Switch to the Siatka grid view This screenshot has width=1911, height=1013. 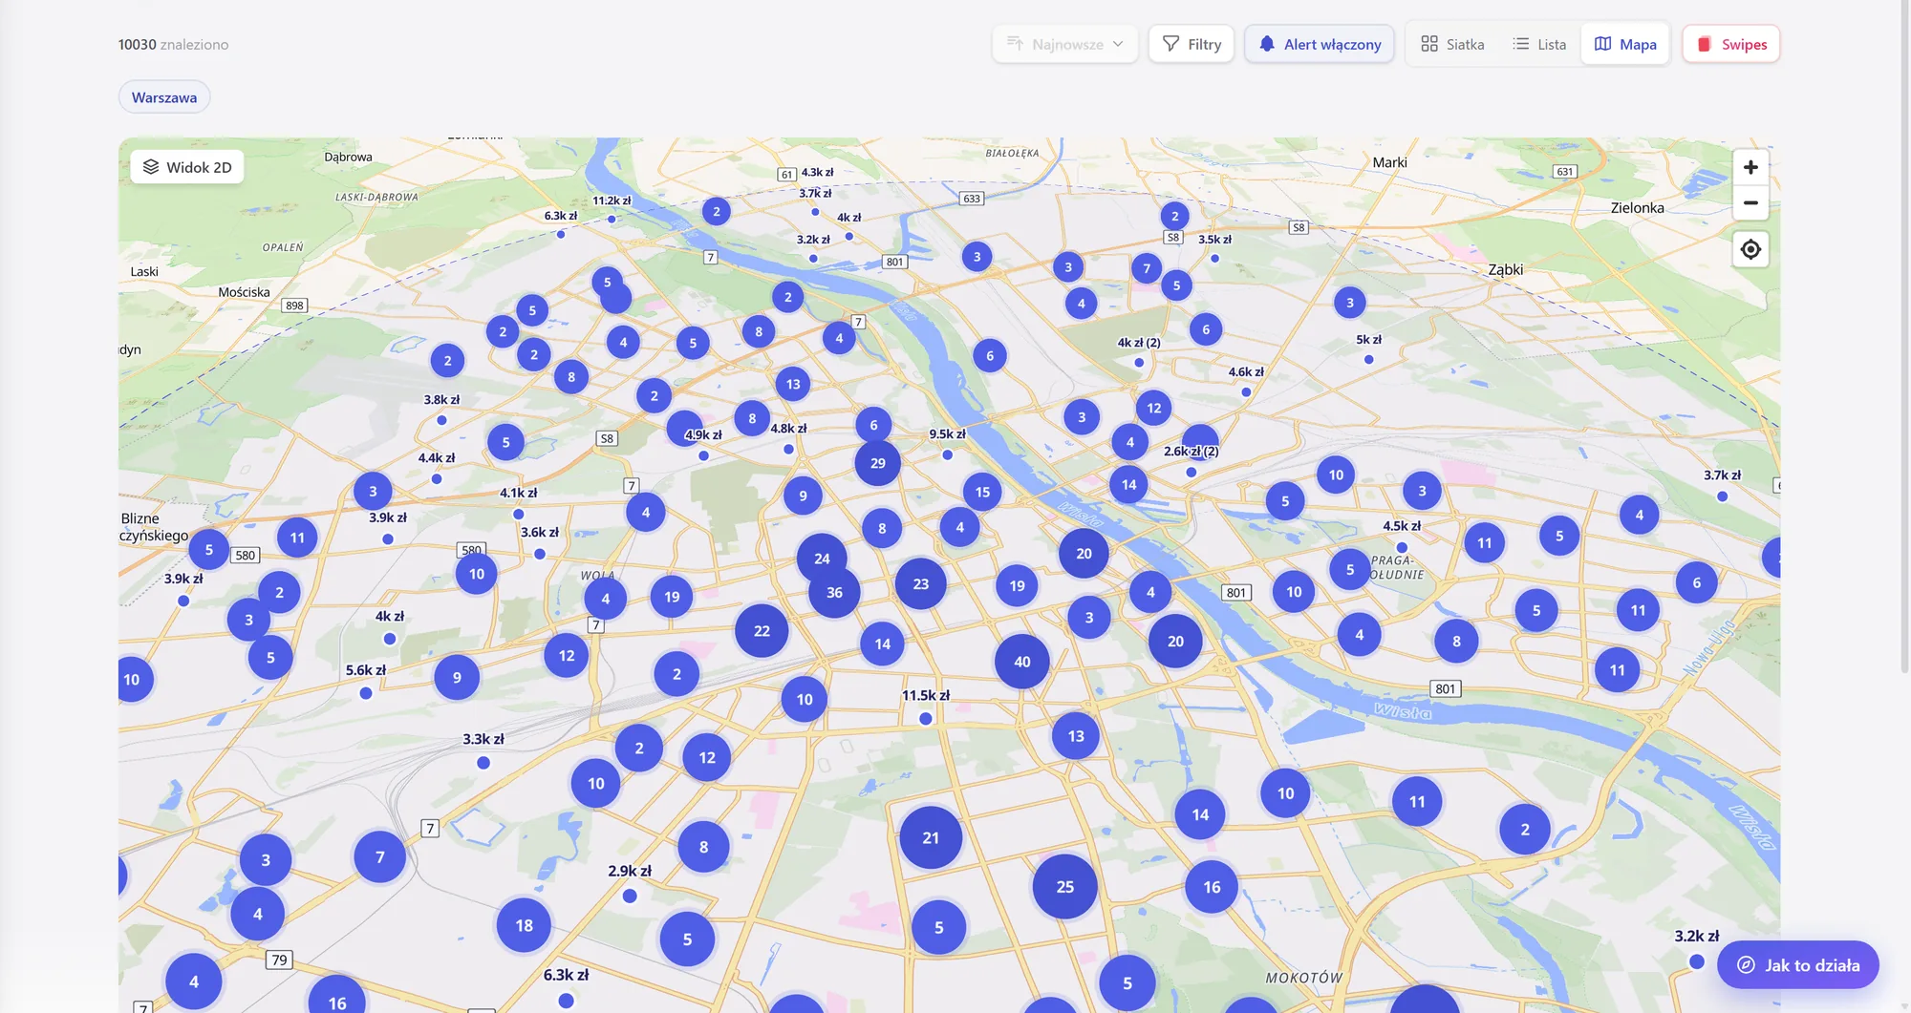point(1452,44)
